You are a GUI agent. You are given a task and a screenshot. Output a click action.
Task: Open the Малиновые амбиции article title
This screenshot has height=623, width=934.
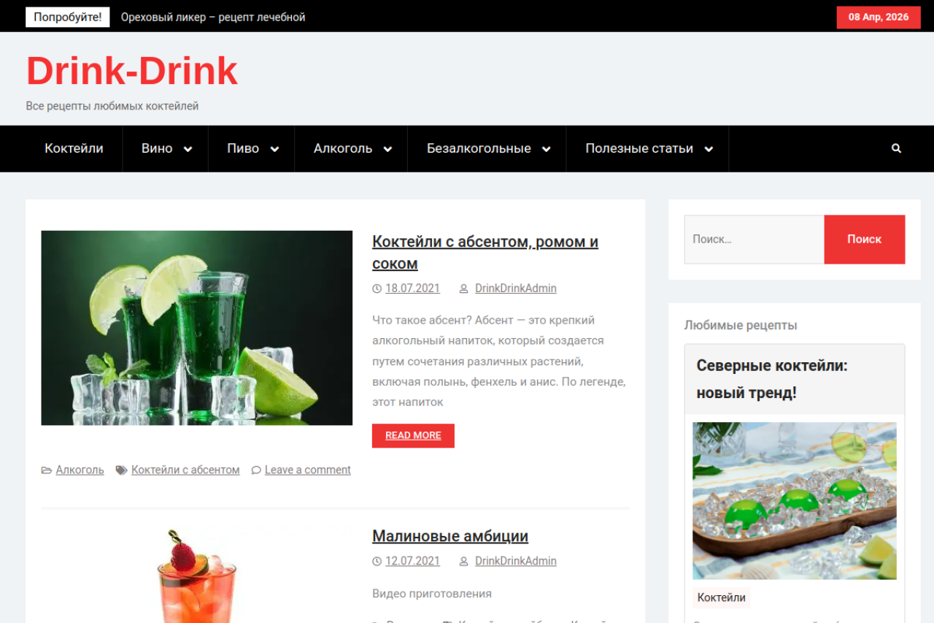coord(449,536)
